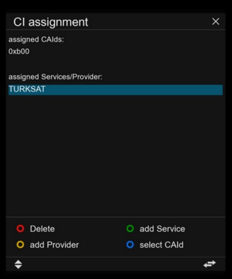Click the blue select CAId circle icon
This screenshot has height=279, width=232.
click(x=130, y=244)
